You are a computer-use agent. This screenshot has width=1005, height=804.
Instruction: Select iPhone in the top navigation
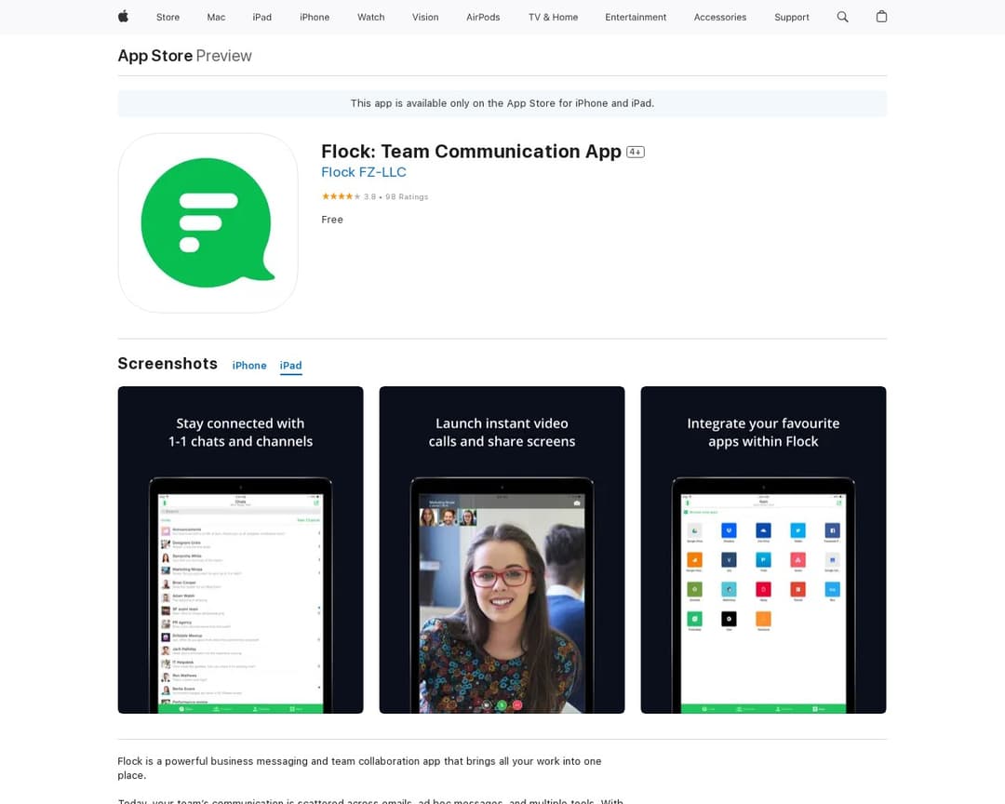(315, 17)
